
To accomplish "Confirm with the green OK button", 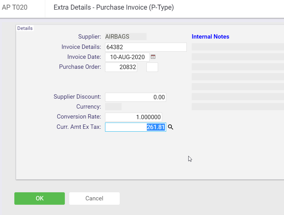I will [x=40, y=199].
